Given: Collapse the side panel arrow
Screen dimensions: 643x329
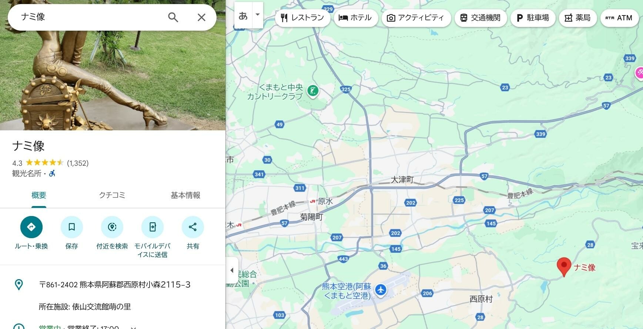Looking at the screenshot, I should pyautogui.click(x=232, y=270).
